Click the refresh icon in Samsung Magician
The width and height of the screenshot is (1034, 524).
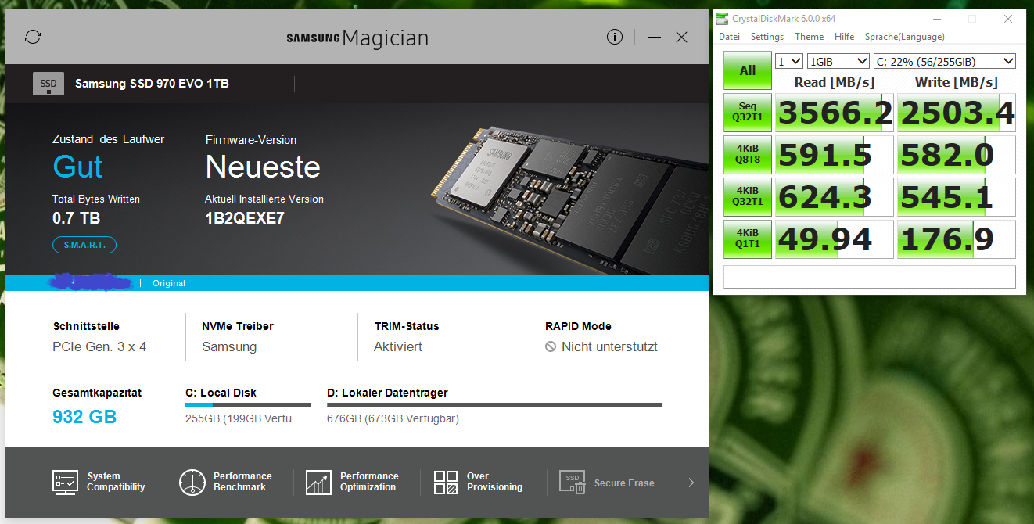(x=33, y=37)
